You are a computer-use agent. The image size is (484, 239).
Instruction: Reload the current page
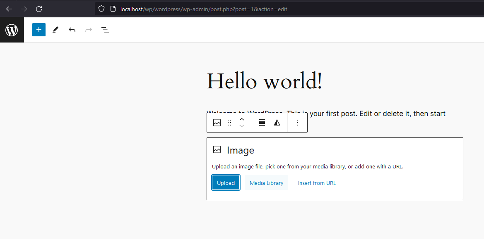[39, 9]
